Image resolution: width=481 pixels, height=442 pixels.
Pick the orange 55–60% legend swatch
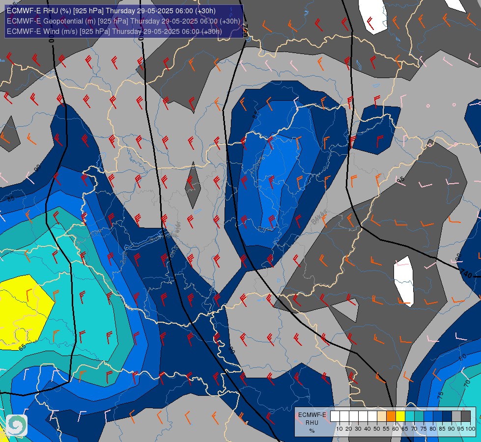(391, 416)
